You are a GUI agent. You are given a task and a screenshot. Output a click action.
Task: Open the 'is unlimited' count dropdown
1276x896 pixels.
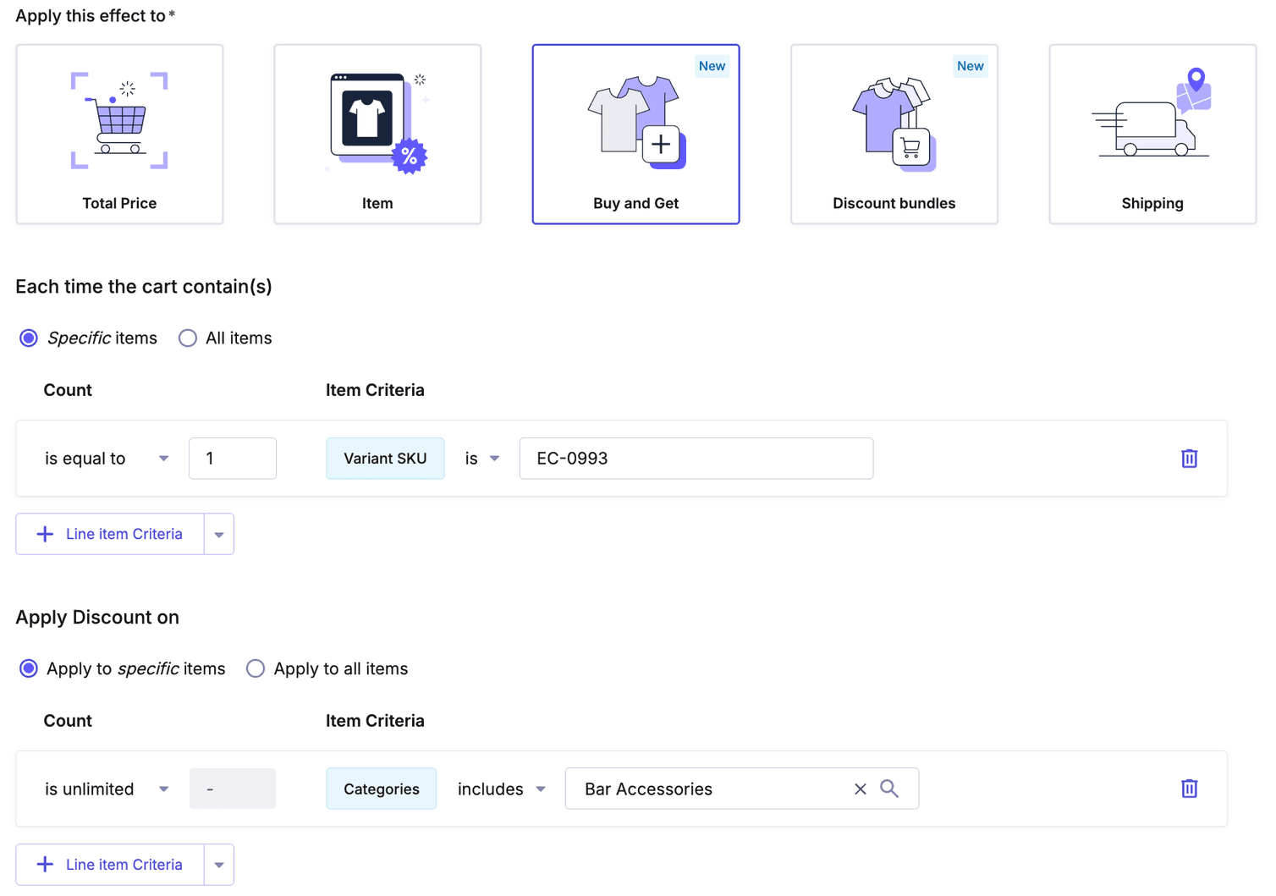pos(107,789)
